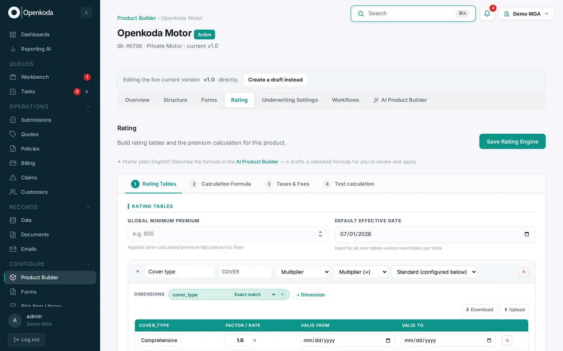
Task: Click the Global Minimum Premium input
Action: tap(228, 234)
